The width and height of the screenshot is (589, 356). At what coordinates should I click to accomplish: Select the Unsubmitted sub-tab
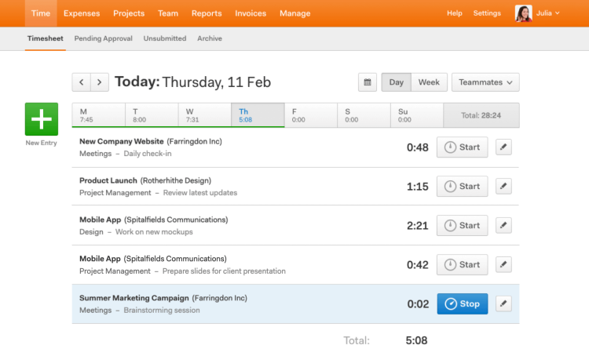coord(165,38)
